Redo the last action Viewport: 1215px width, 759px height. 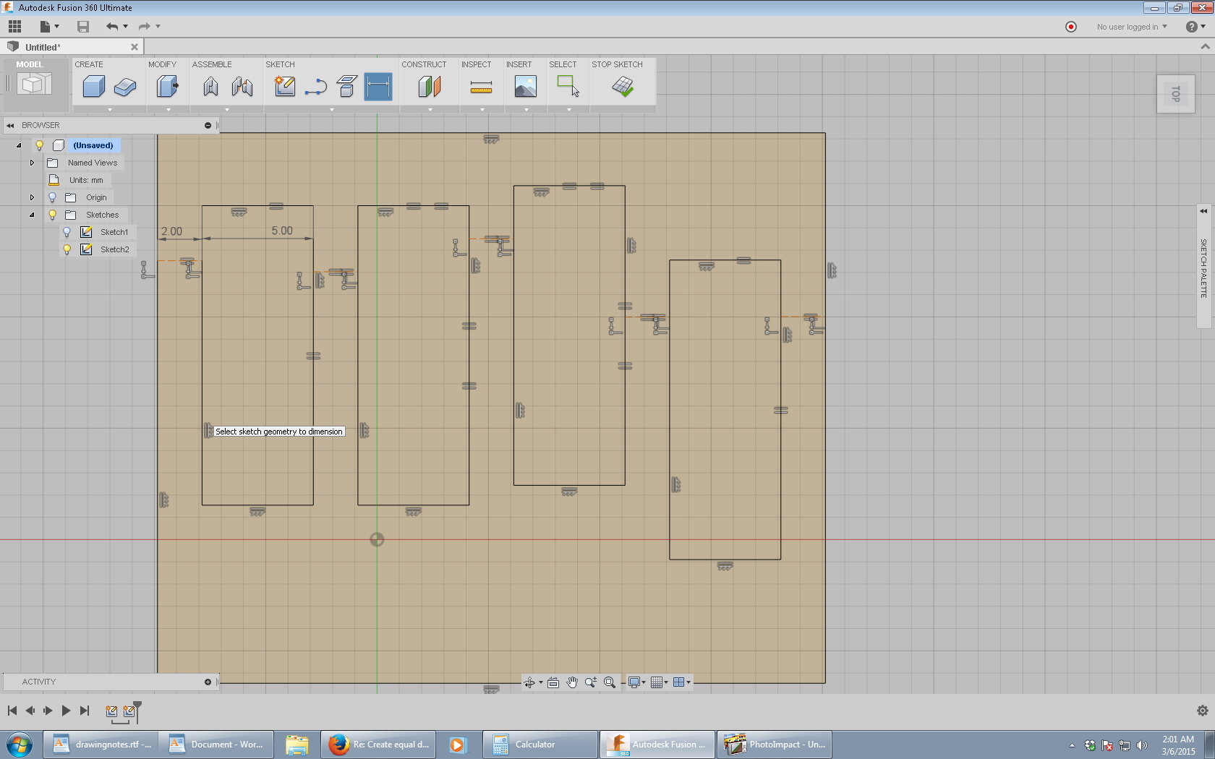coord(145,27)
